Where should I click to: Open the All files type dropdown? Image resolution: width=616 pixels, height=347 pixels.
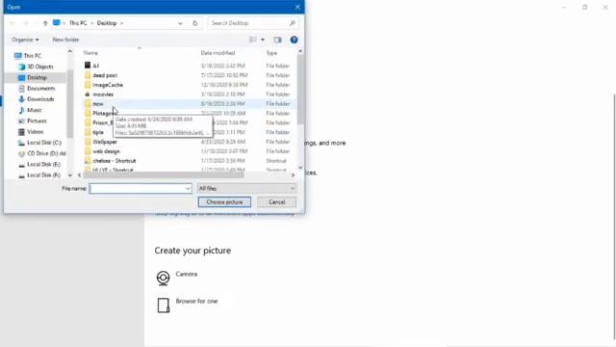[x=246, y=189]
